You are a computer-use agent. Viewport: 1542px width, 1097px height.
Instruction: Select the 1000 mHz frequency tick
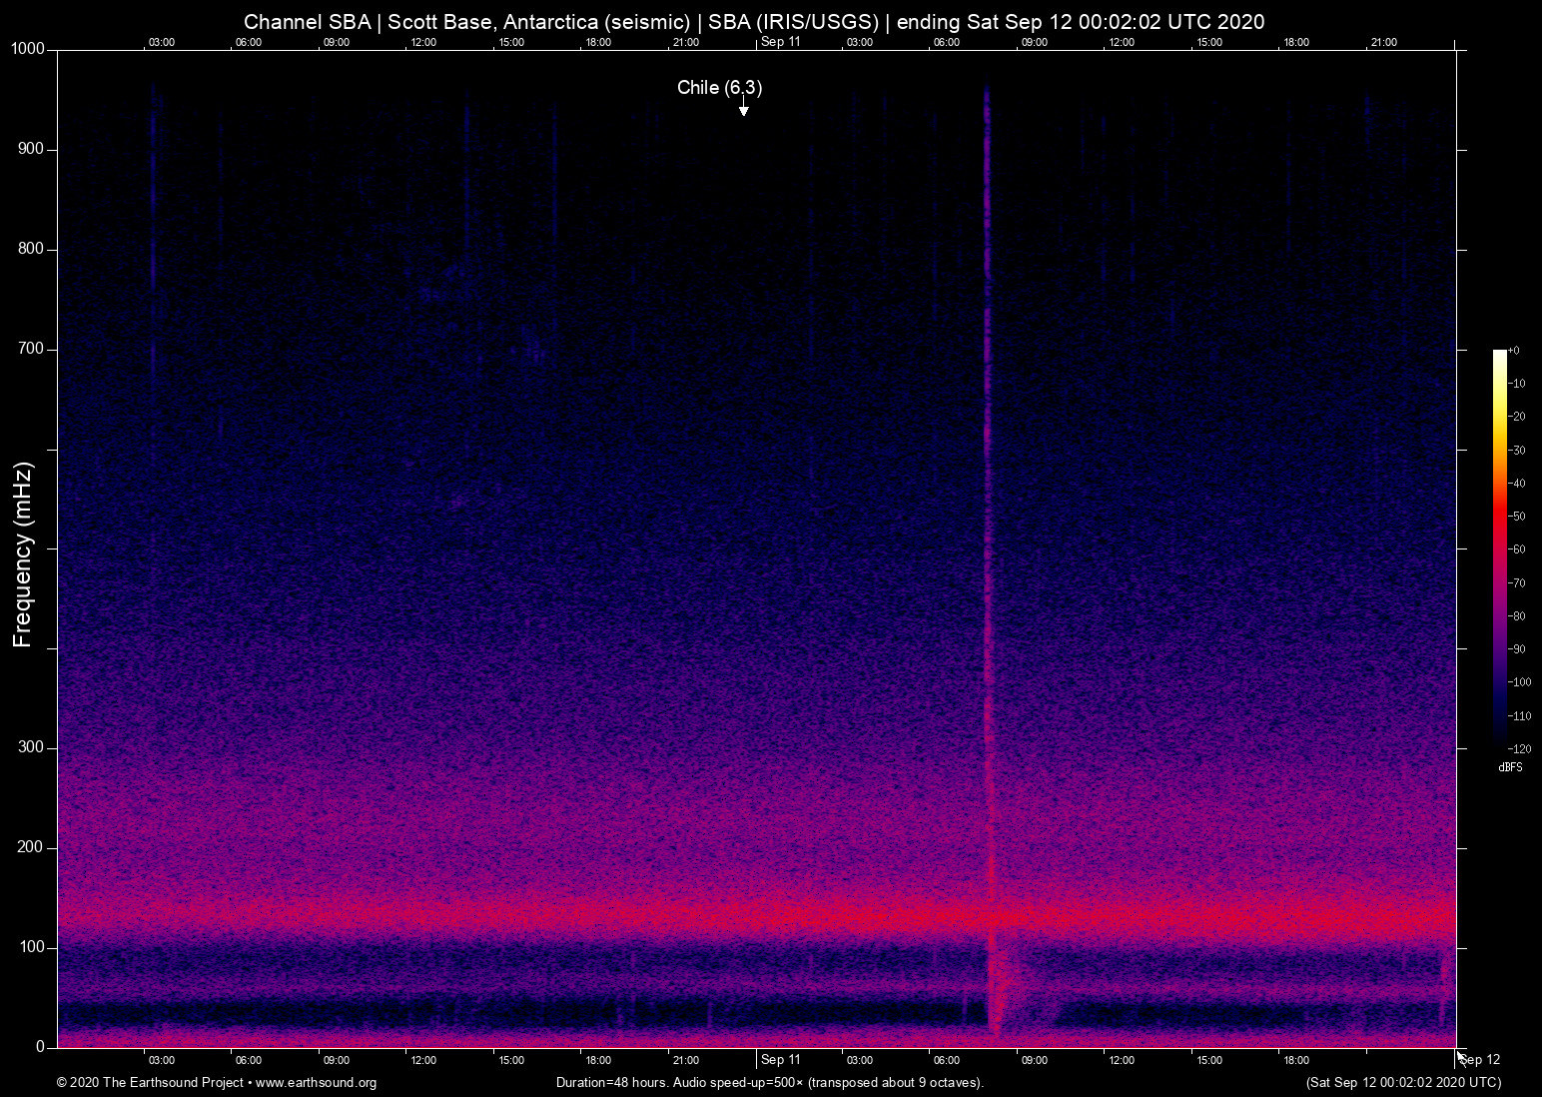point(26,48)
